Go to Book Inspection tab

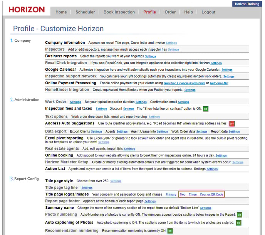pos(119,12)
